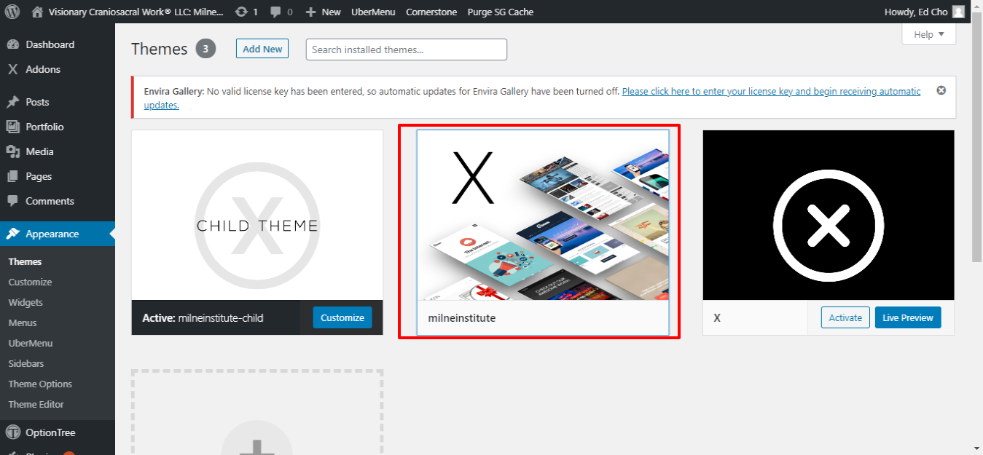
Task: Open UberMenu in the admin bar
Action: click(x=373, y=12)
